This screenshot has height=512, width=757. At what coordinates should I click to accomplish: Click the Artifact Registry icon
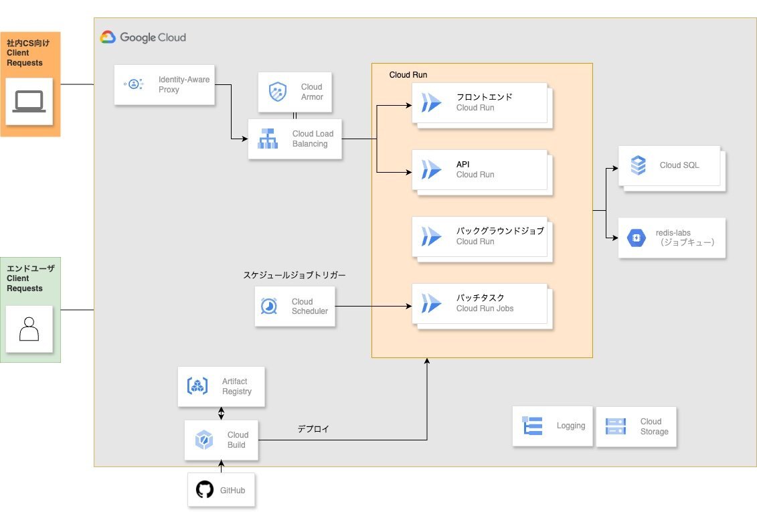197,386
